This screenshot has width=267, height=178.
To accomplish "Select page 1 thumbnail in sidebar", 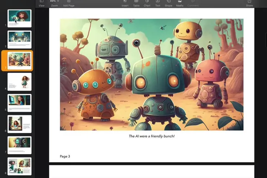I will [x=19, y=18].
